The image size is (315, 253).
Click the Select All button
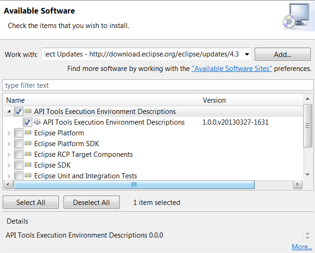tap(31, 202)
